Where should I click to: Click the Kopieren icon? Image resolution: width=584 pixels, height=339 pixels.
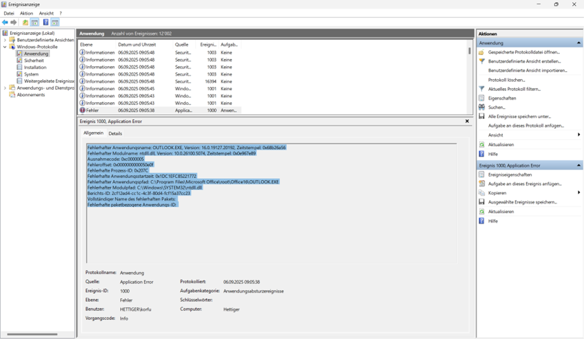[x=481, y=193]
